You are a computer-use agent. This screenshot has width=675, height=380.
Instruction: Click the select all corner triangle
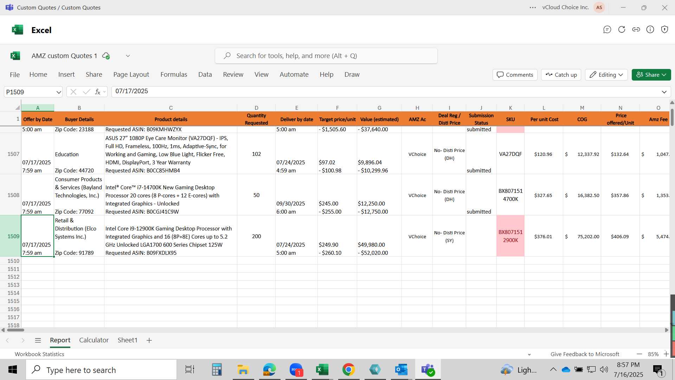17,108
